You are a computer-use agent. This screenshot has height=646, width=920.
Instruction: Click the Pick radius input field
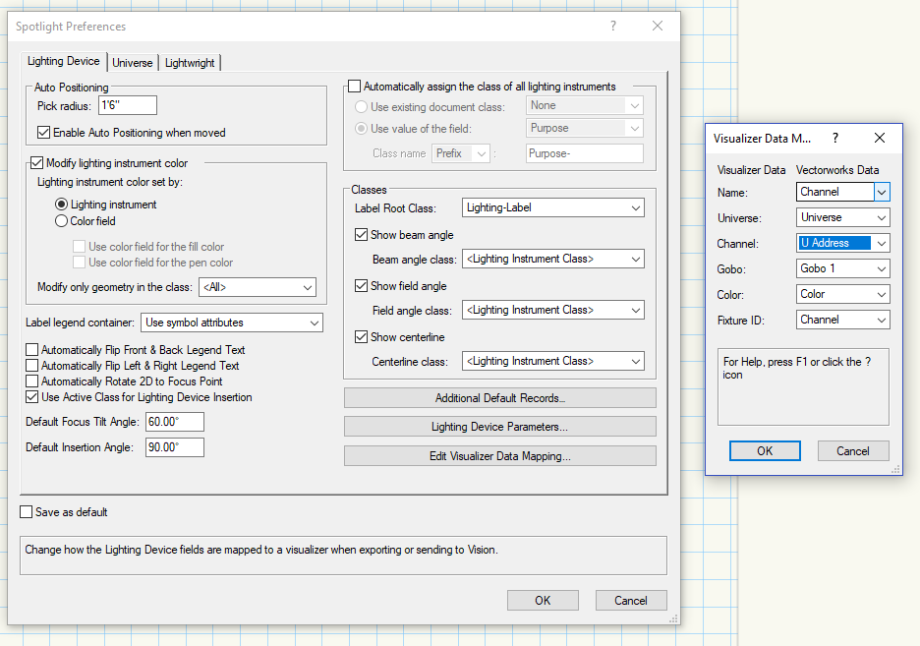click(127, 106)
